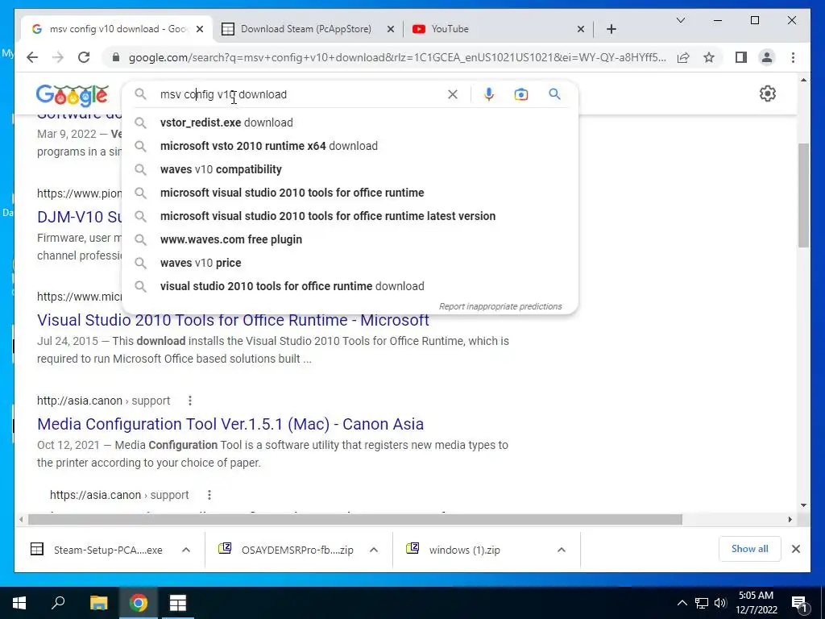
Task: Expand windows (1).zip download options
Action: pyautogui.click(x=562, y=550)
